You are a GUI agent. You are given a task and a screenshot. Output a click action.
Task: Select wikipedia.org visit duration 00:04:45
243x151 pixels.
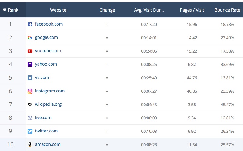tap(149, 105)
